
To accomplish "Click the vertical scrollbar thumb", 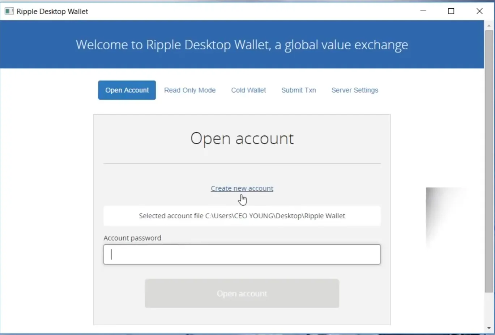I will tap(489, 162).
